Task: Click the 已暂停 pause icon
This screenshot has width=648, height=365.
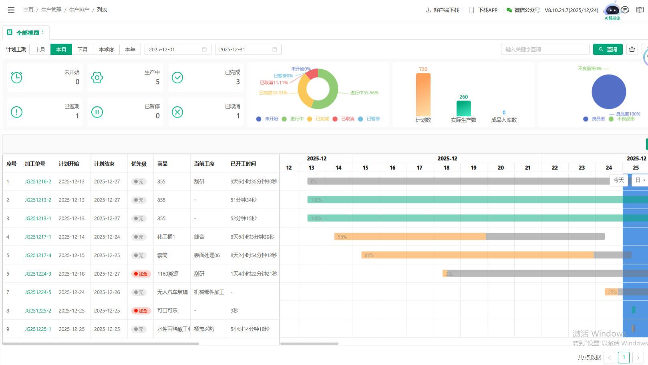Action: pos(97,112)
